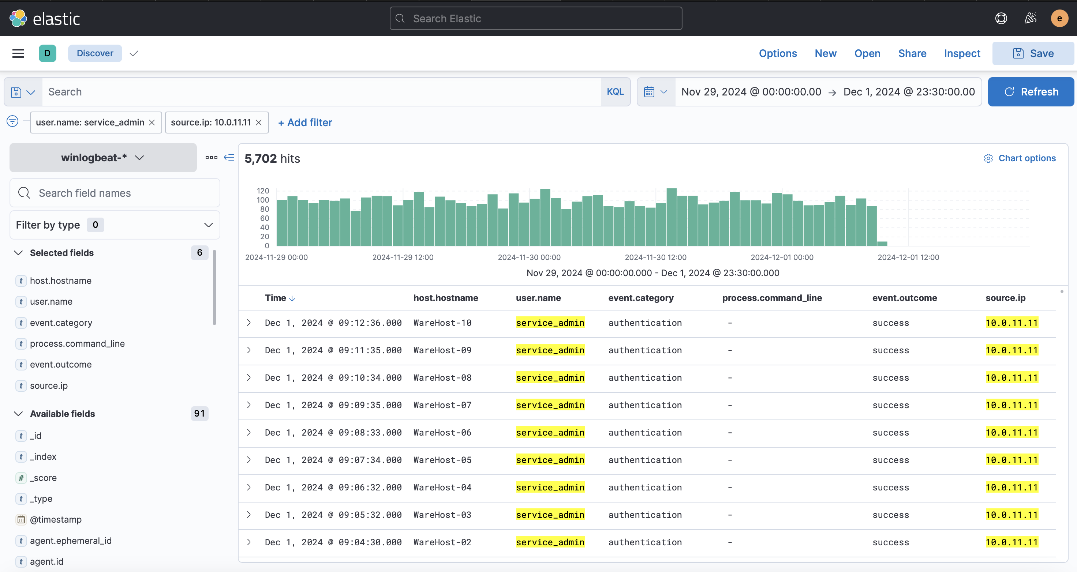The image size is (1077, 572).
Task: Click the Refresh button
Action: pos(1031,92)
